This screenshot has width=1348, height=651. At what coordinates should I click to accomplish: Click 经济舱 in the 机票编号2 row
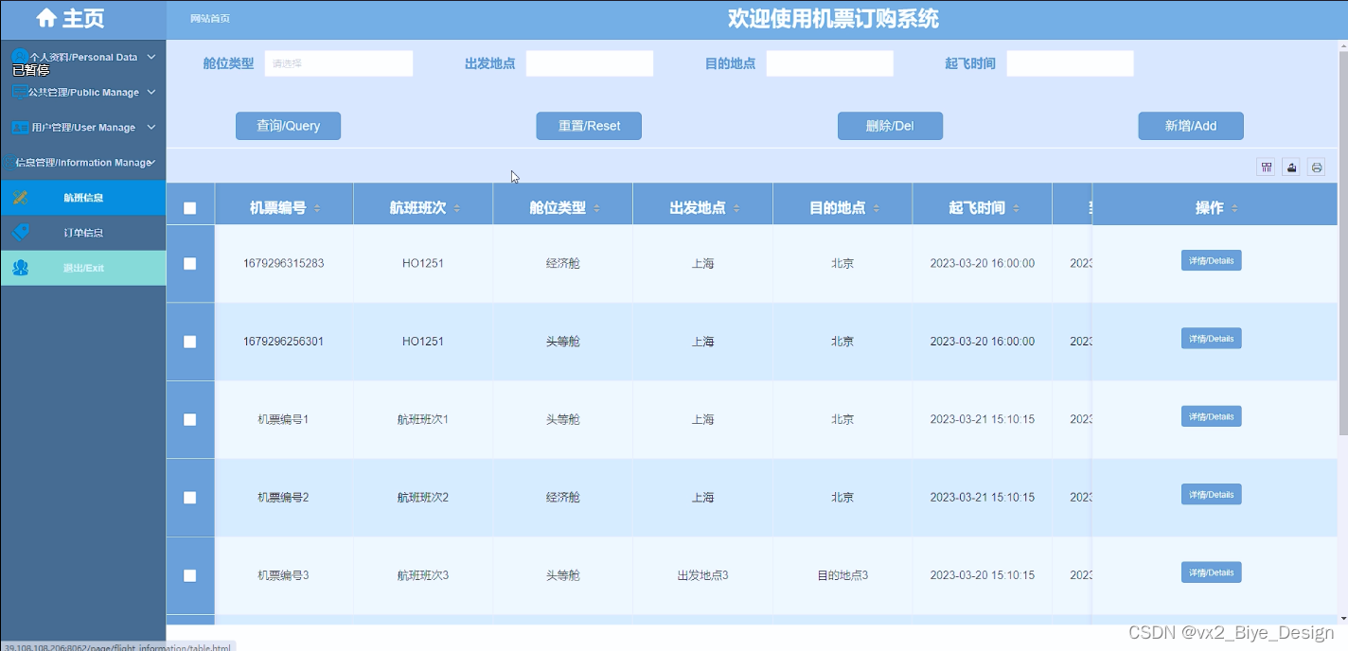tap(562, 498)
